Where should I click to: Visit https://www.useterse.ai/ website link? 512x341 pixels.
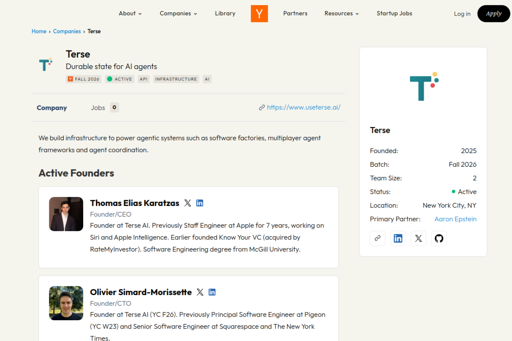(304, 108)
